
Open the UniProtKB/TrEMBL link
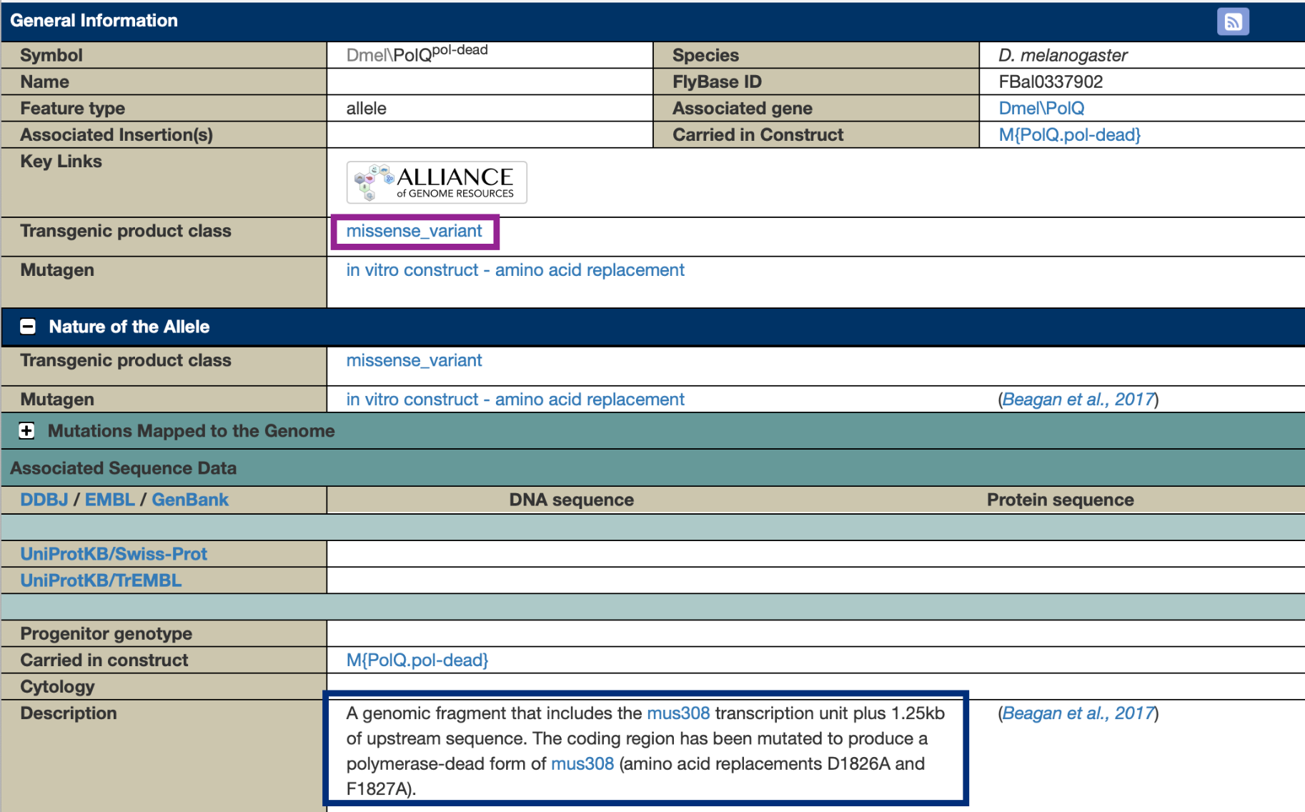pos(101,580)
